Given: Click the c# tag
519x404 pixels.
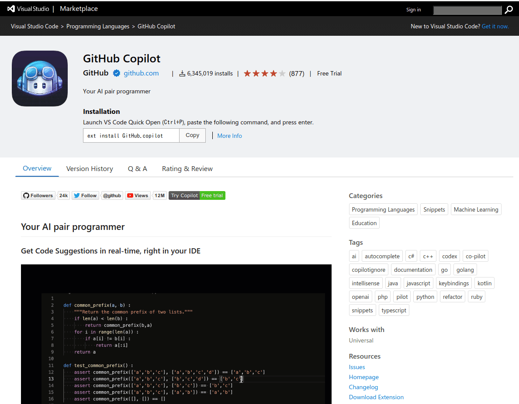Looking at the screenshot, I should [x=411, y=256].
